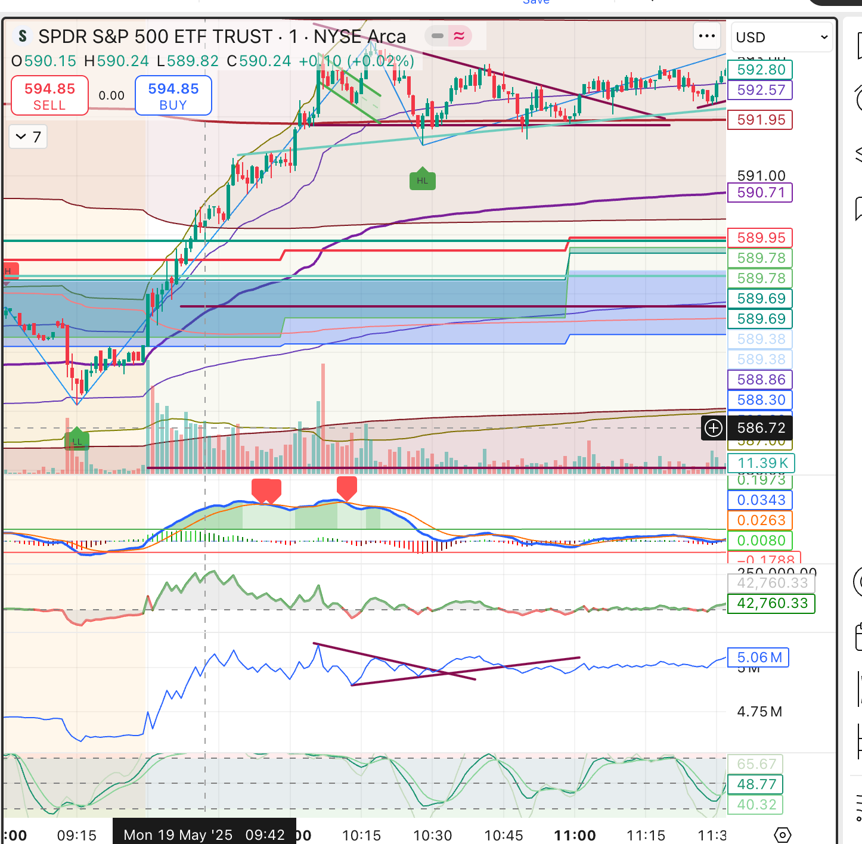
Task: Click the 48.77 oscillator label
Action: 756,784
